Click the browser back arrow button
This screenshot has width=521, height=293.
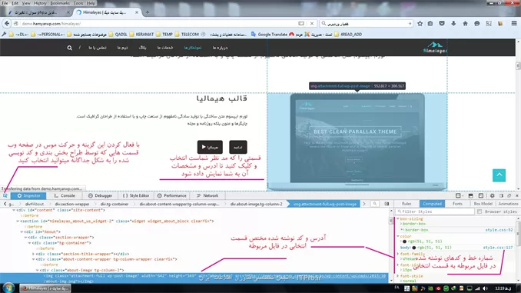click(x=7, y=24)
